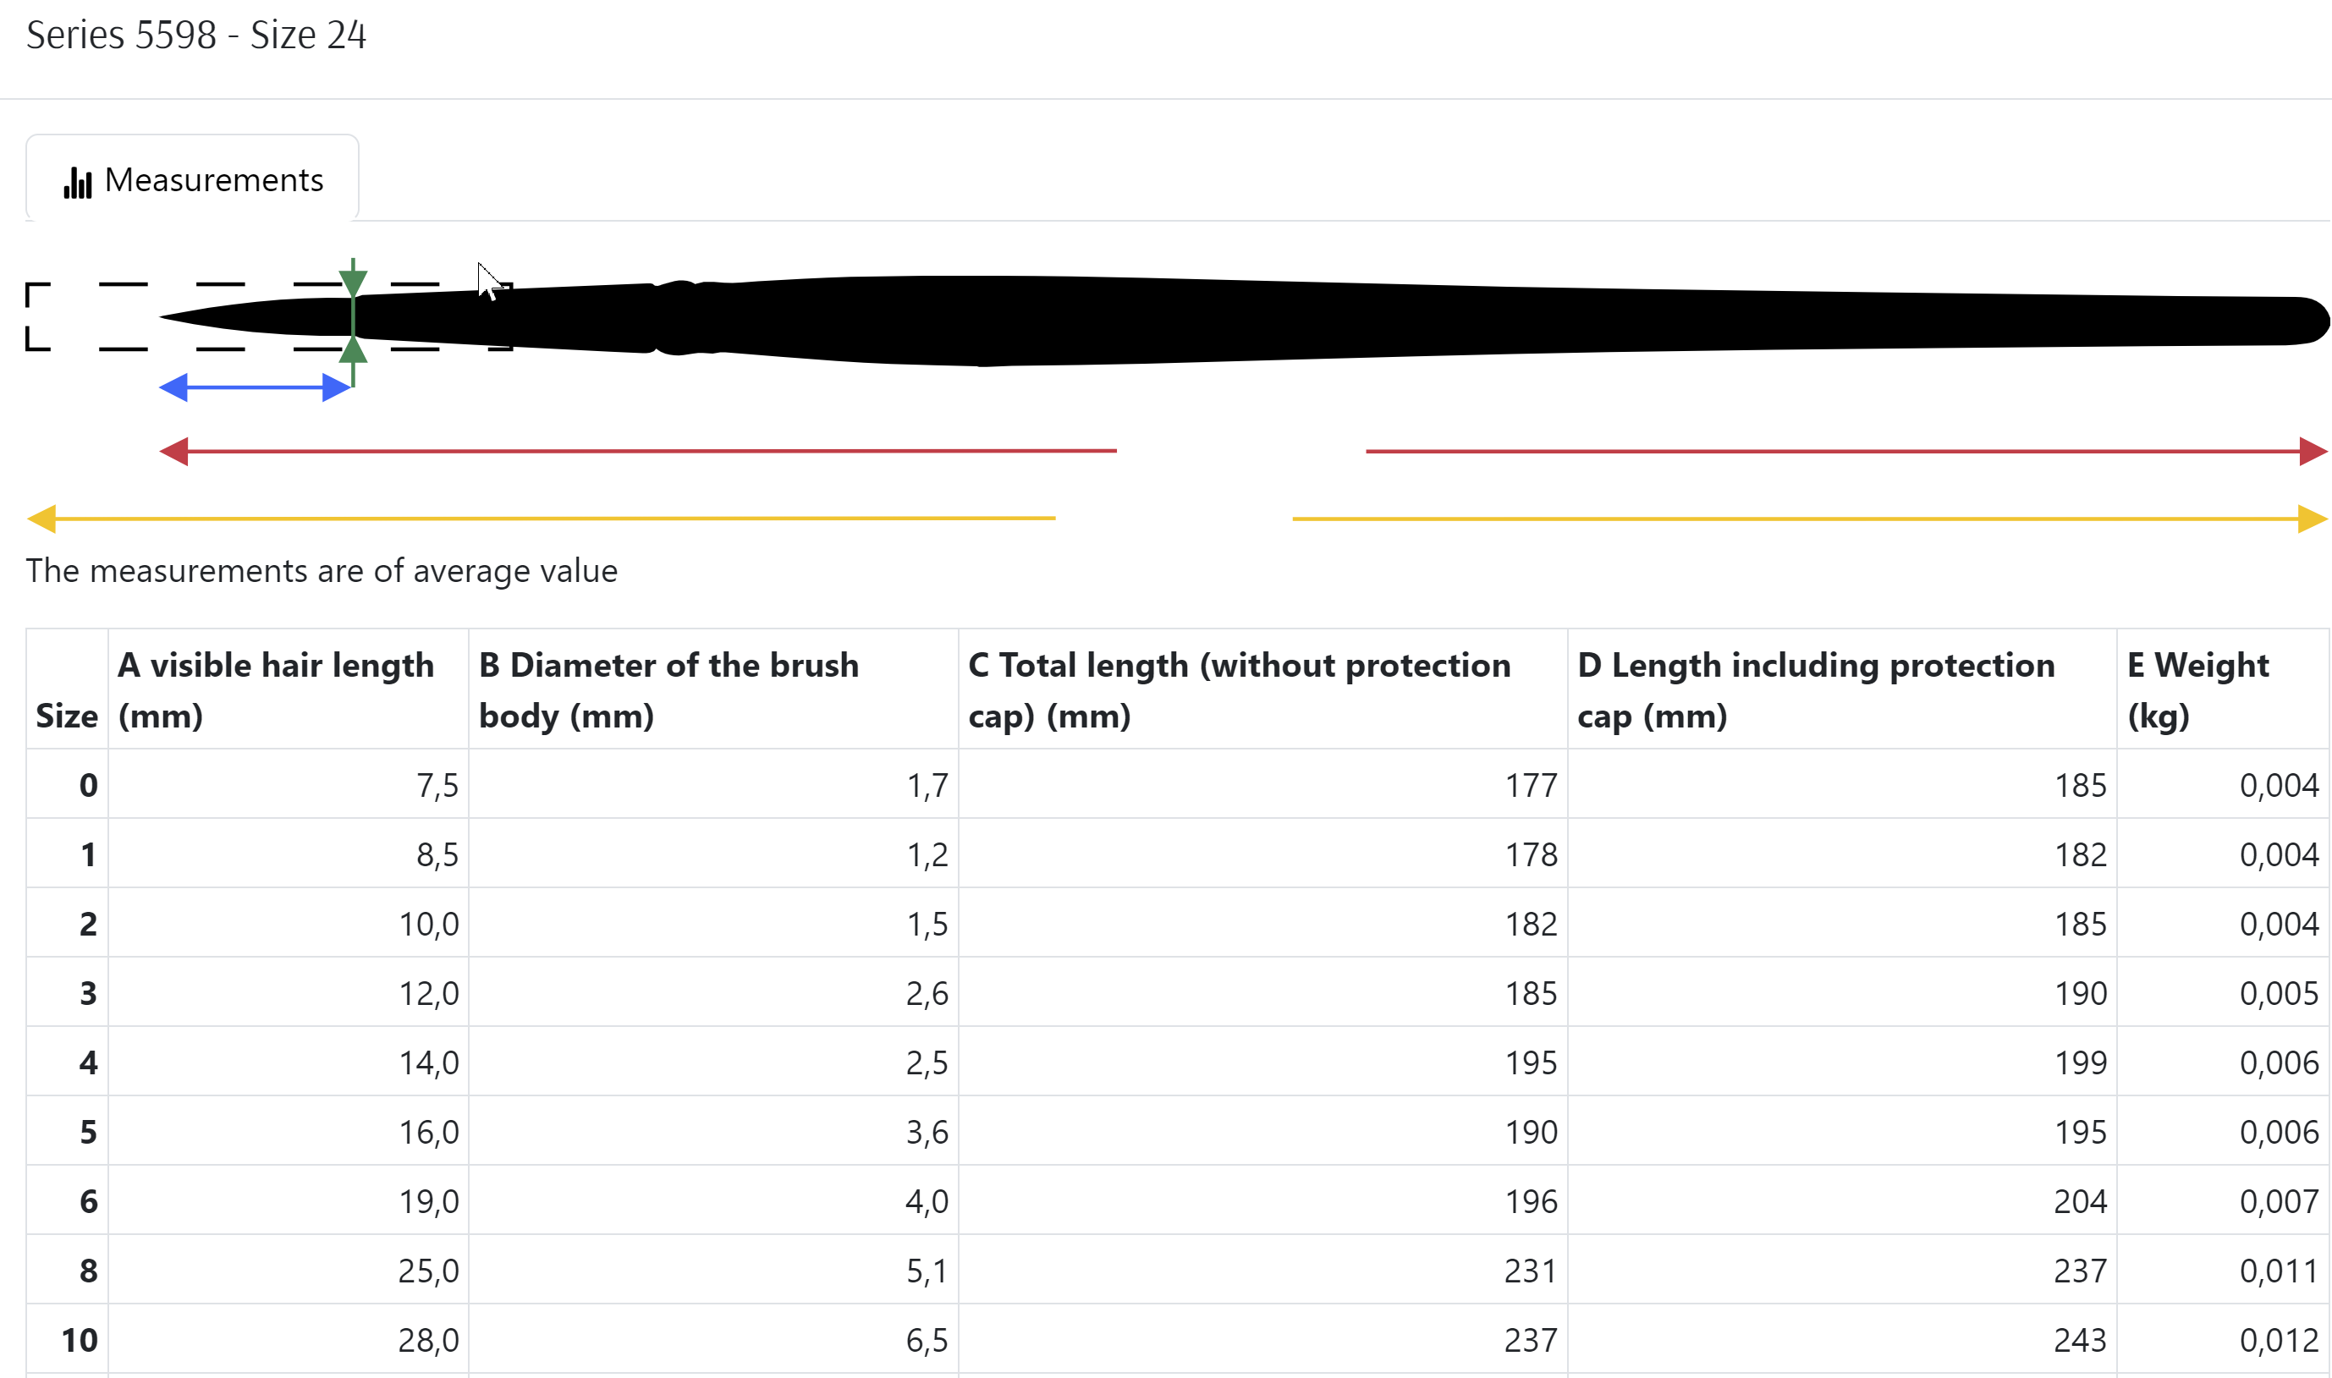Click the yellow arrow's right arrowhead
2332x1378 pixels.
2313,519
